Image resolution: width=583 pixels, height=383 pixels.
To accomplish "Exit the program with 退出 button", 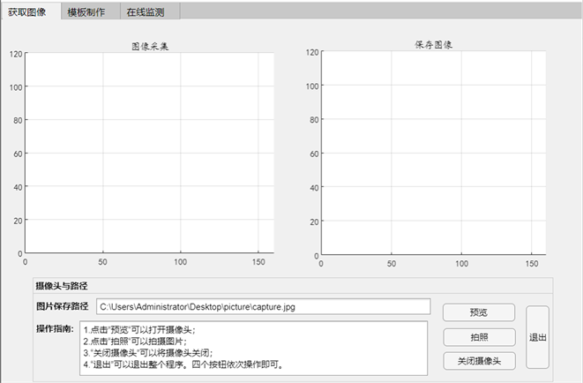I will pos(537,337).
